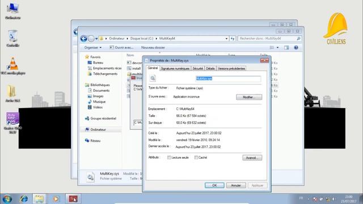This screenshot has height=204, width=363.
Task: Click the Nom column header
Action: 130,55
